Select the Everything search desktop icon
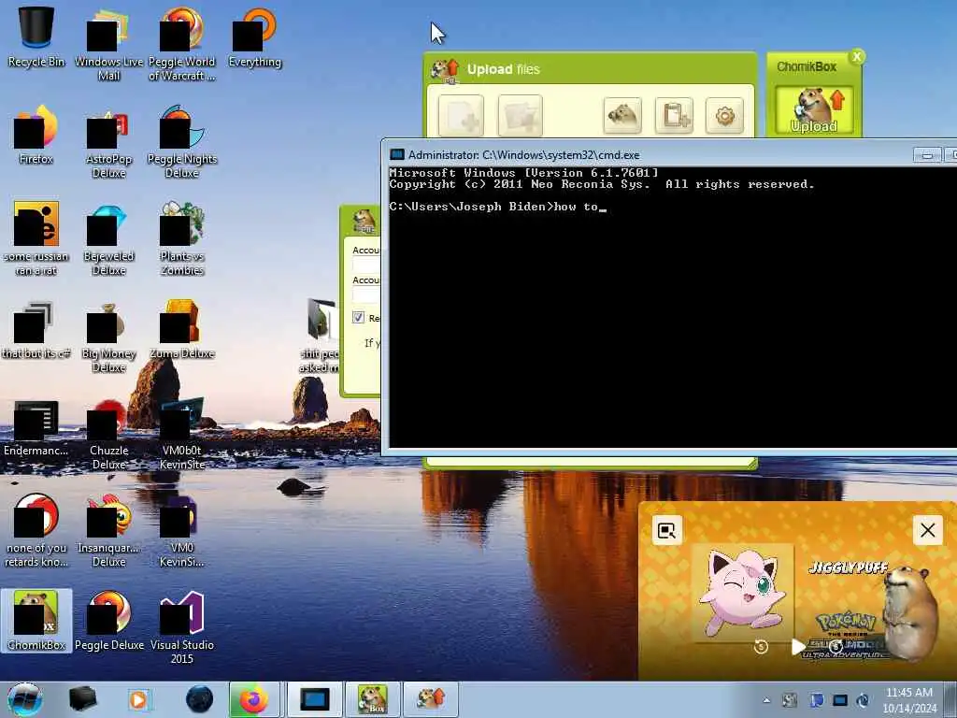This screenshot has height=718, width=957. coord(254,36)
